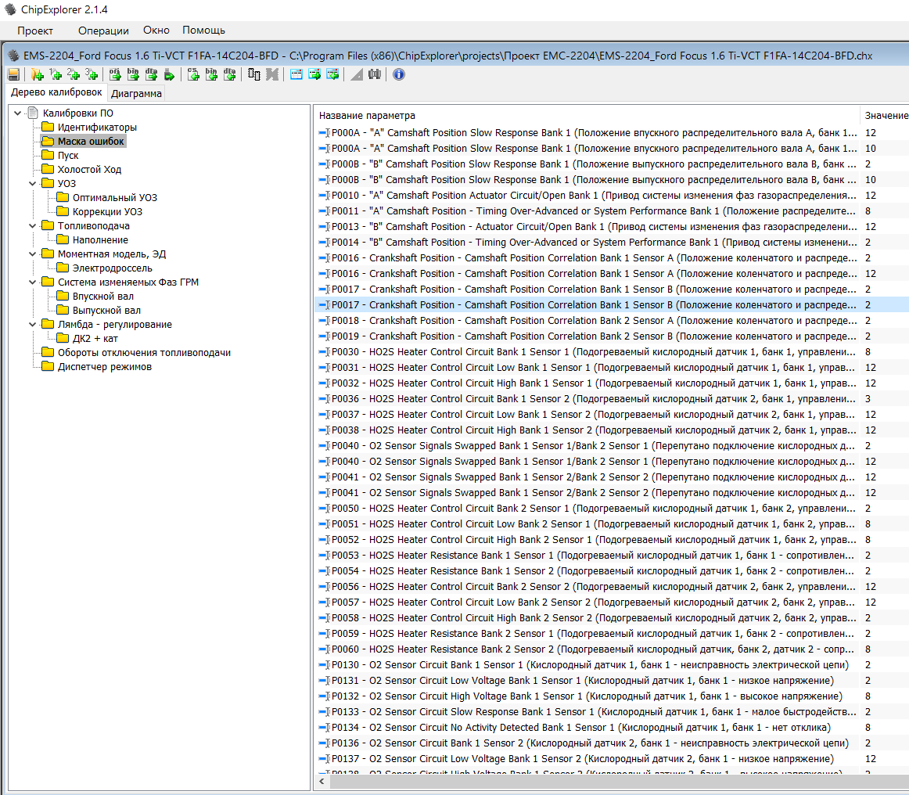Click the blue info icon in toolbar

[399, 74]
